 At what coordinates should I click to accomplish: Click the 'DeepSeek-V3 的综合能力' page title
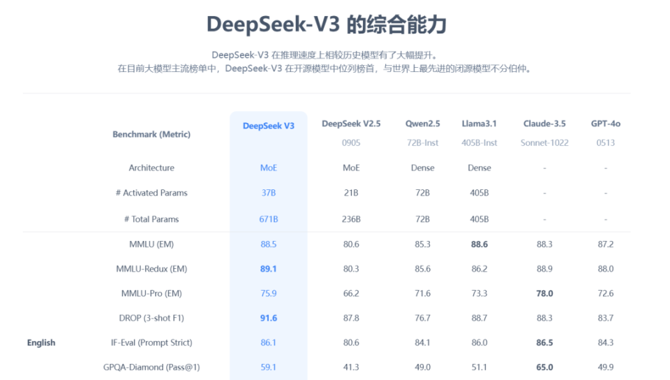point(327,24)
